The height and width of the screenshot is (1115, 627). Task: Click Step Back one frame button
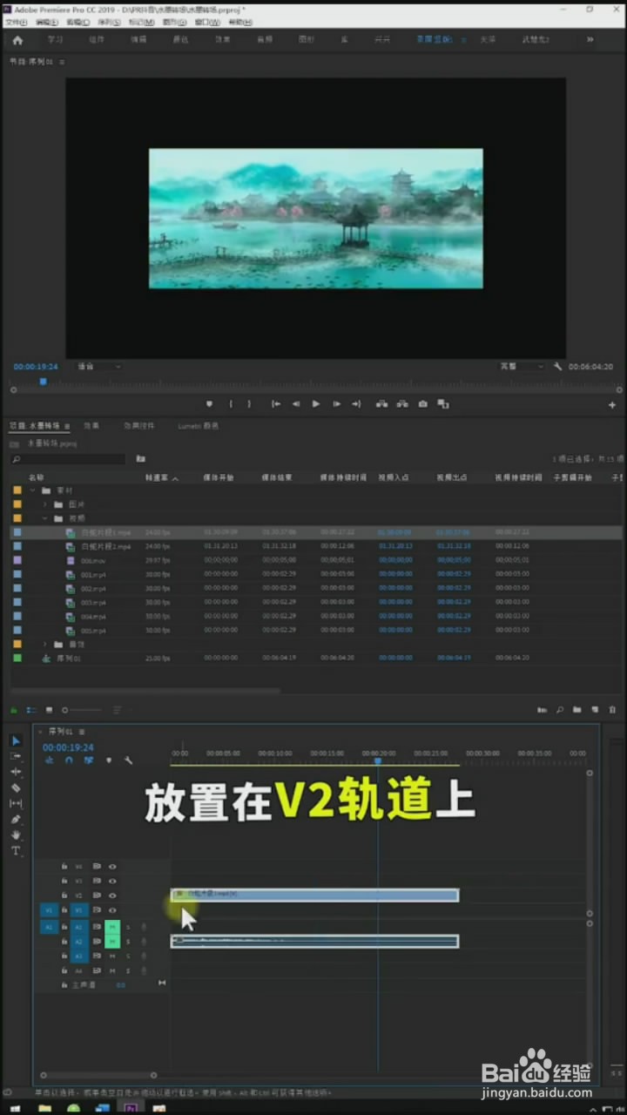pos(296,404)
